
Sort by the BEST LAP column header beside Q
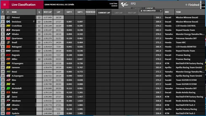point(47,12)
